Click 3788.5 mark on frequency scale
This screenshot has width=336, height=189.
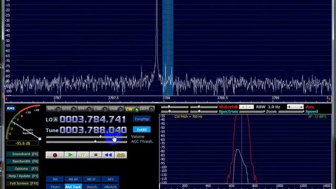pos(223,98)
